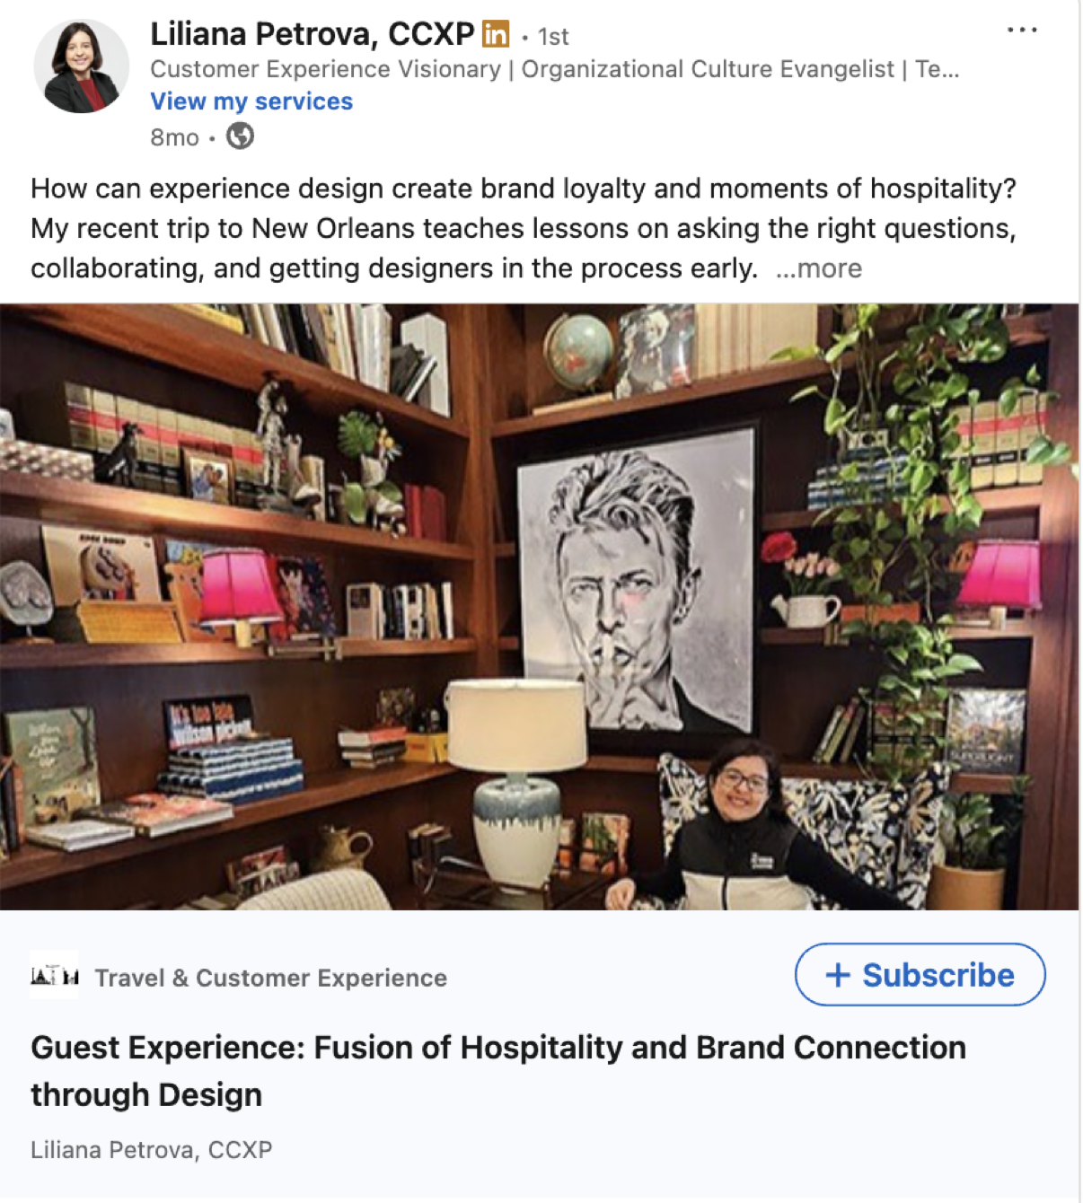Click the 8mo post timestamp
The height and width of the screenshot is (1203, 1083).
[175, 137]
